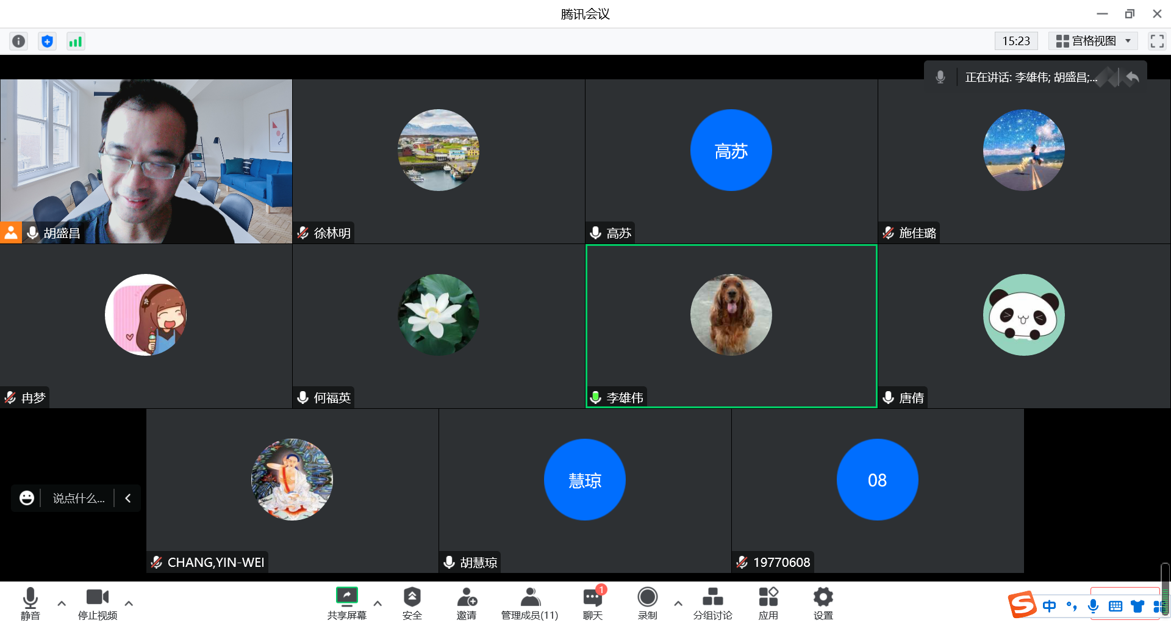1171x623 pixels.
Task: Click 李雄伟 active microphone icon
Action: point(595,397)
